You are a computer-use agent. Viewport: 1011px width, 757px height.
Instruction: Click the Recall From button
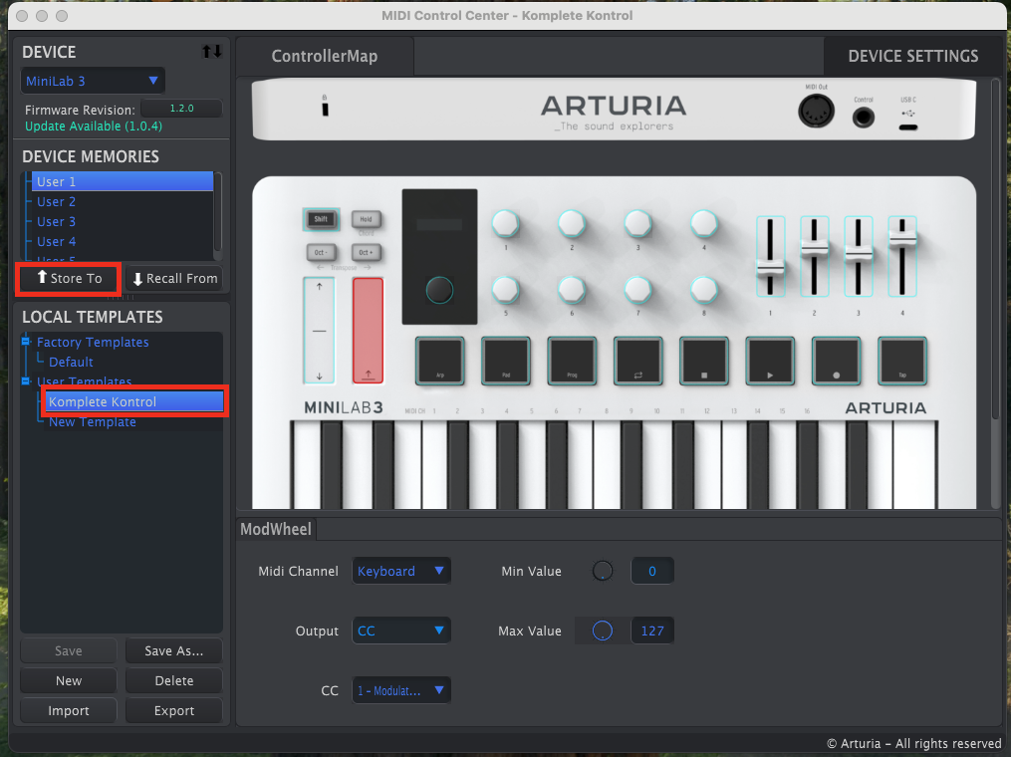(x=174, y=279)
